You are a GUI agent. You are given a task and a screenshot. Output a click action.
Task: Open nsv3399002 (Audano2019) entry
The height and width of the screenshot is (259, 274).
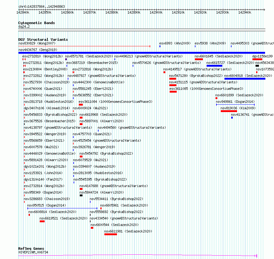[x=45, y=95]
